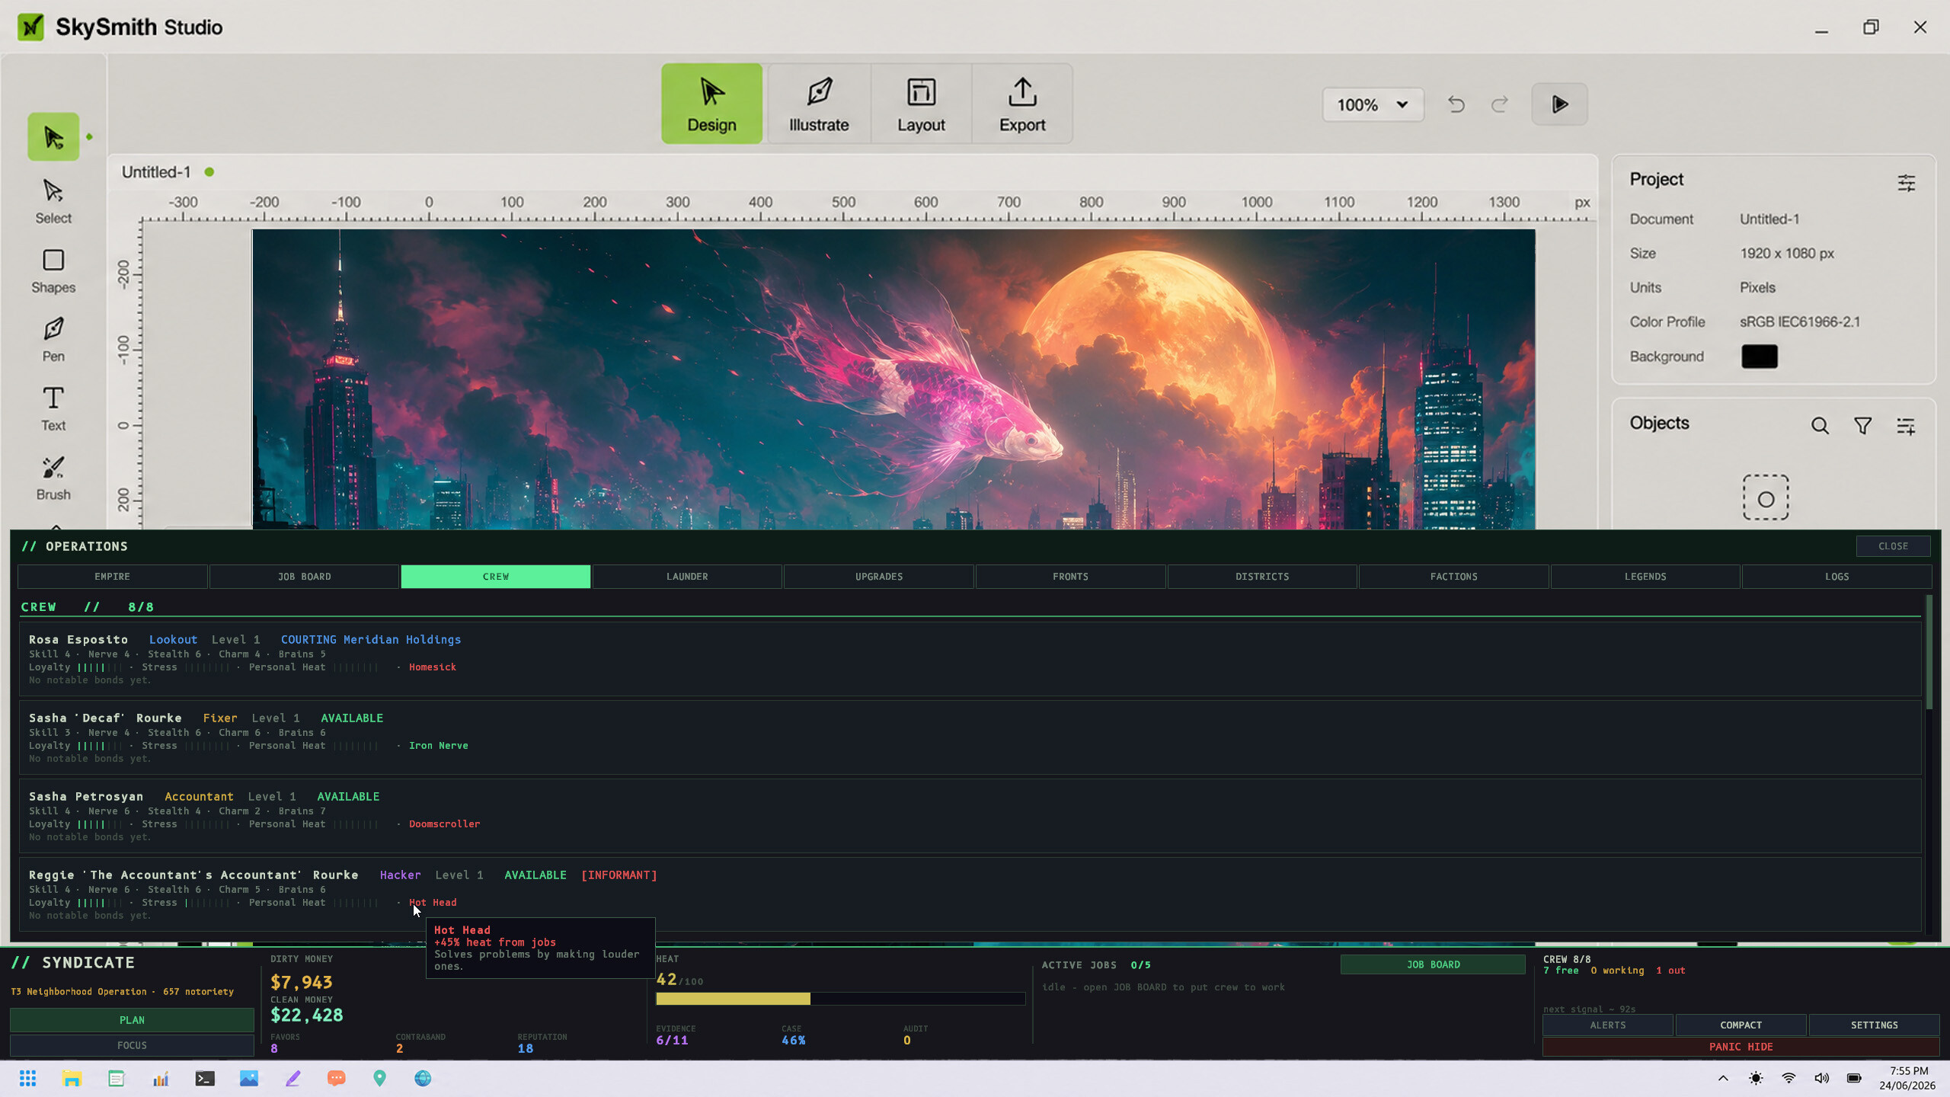Click the crew list vertical scrollbar

tap(1929, 653)
